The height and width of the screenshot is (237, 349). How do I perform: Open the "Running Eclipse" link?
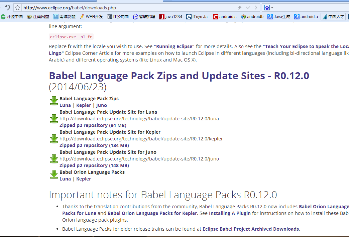click(174, 46)
